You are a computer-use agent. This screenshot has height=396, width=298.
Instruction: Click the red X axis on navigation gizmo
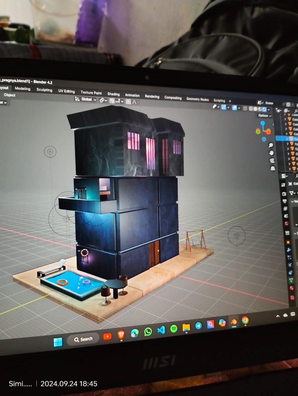click(x=269, y=131)
